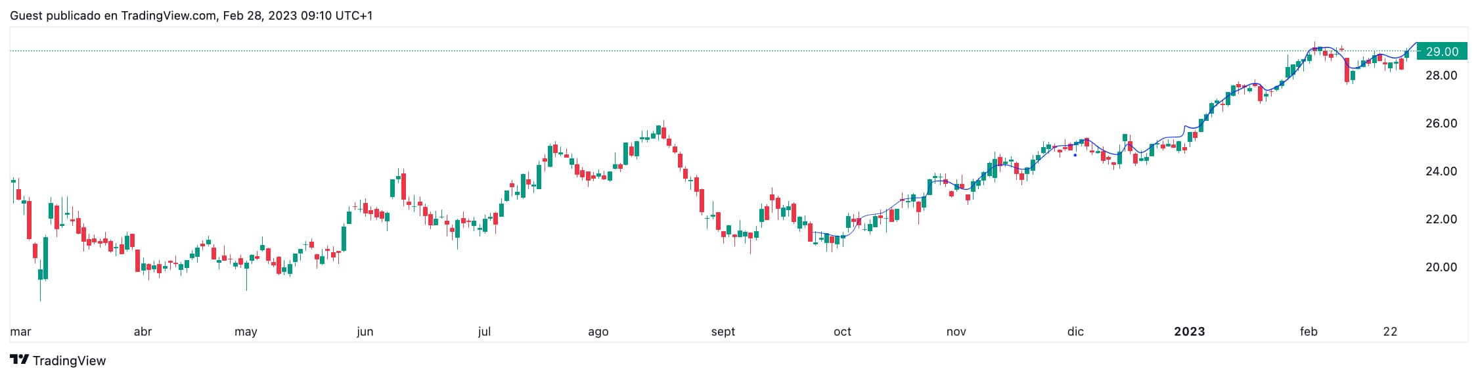
Task: Click the 'oct' time axis label
Action: (842, 332)
